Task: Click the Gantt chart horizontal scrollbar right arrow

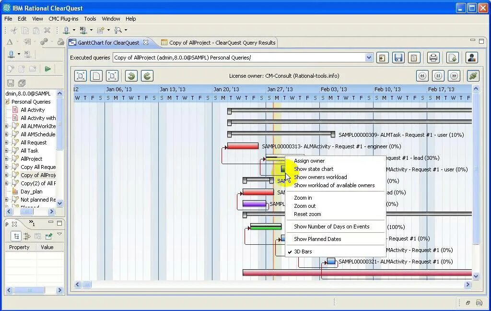Action: [x=468, y=284]
